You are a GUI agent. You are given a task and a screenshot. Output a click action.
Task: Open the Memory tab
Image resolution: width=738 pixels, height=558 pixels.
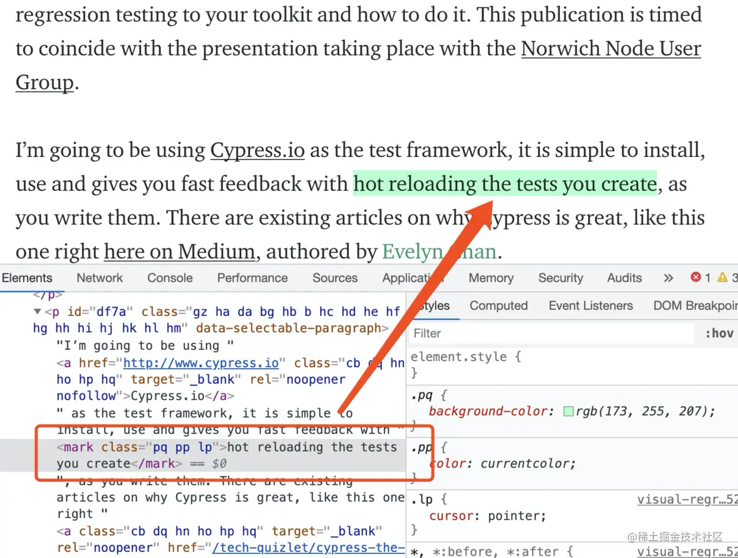click(491, 278)
